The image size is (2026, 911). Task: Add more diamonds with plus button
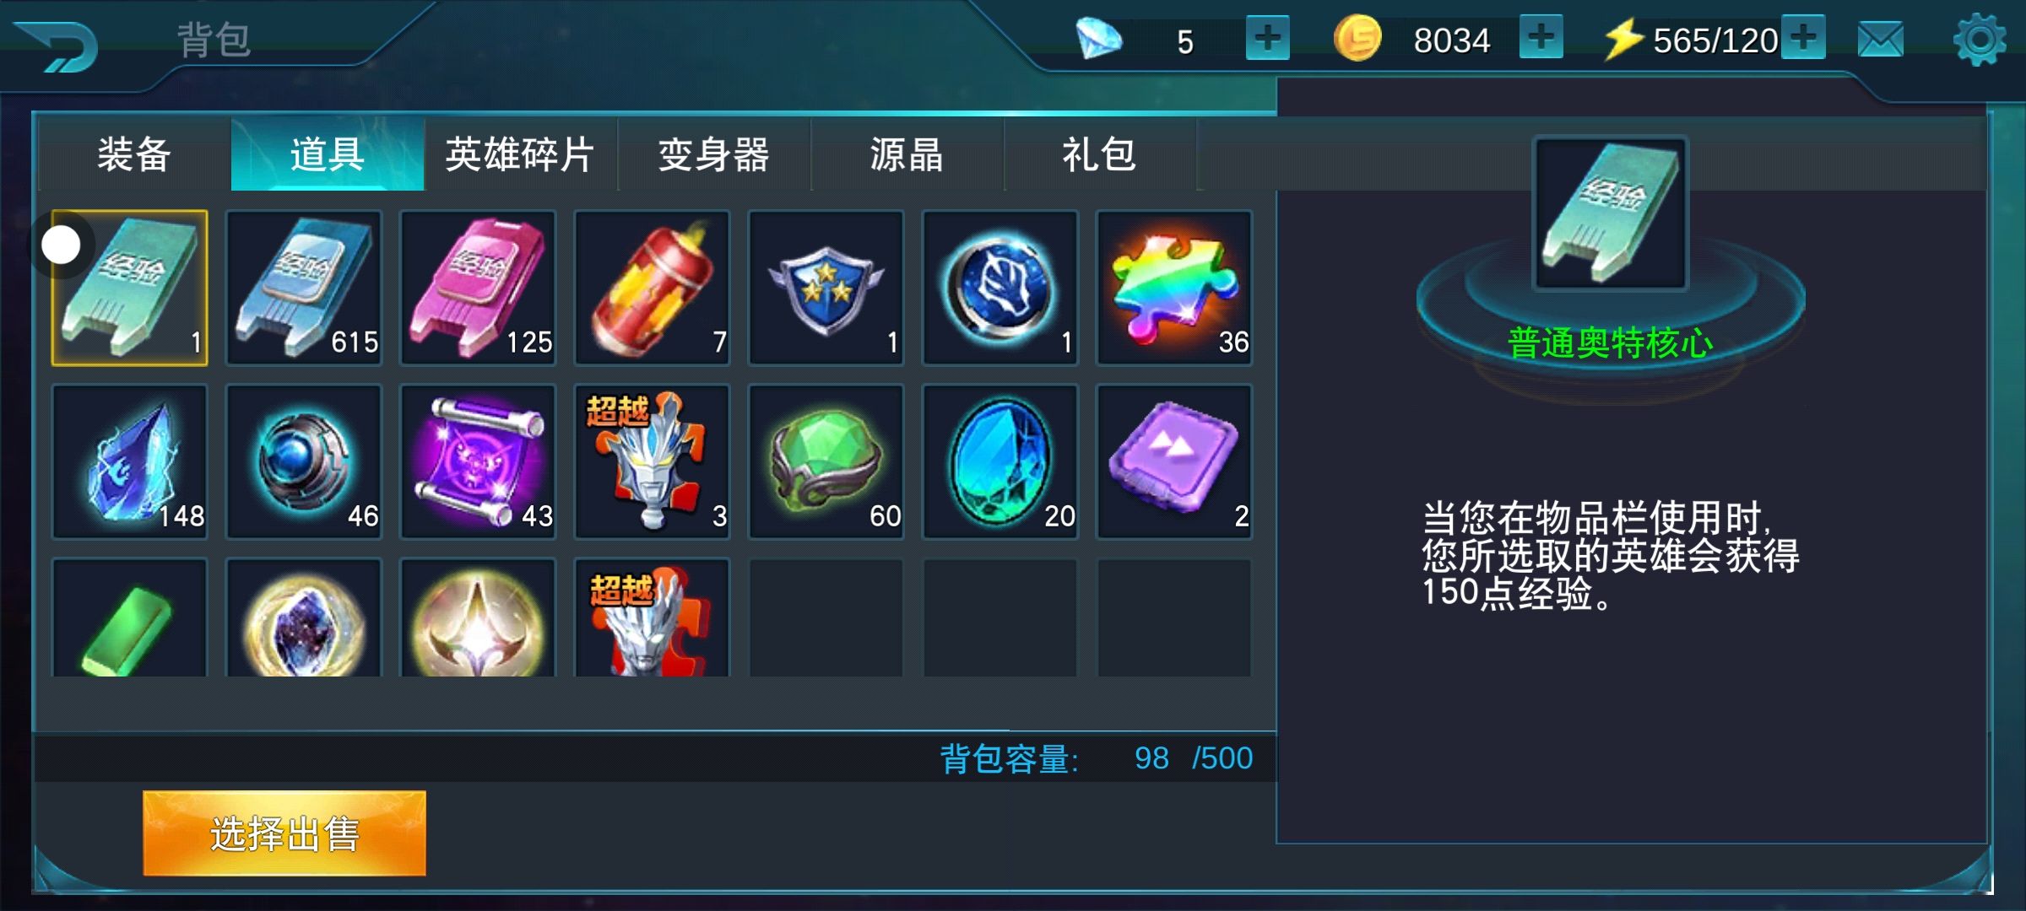[x=1267, y=38]
